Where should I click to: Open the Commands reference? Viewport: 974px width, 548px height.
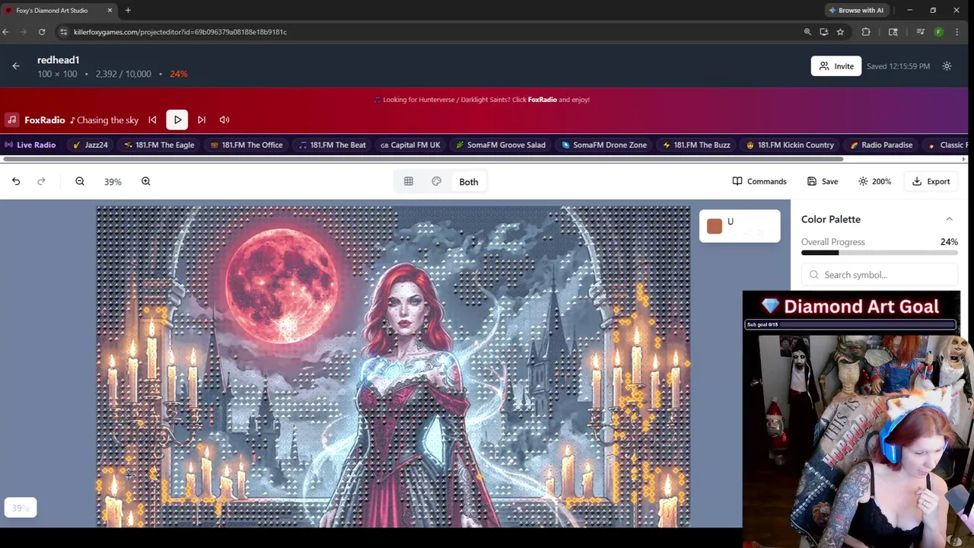759,181
